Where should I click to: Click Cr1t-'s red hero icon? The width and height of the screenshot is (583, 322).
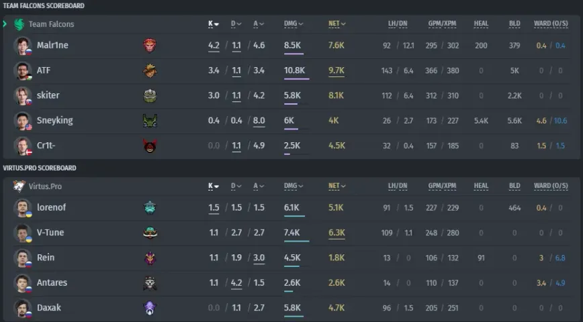point(150,146)
